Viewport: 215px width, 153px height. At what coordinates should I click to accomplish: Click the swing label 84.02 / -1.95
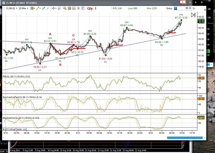tap(162, 42)
